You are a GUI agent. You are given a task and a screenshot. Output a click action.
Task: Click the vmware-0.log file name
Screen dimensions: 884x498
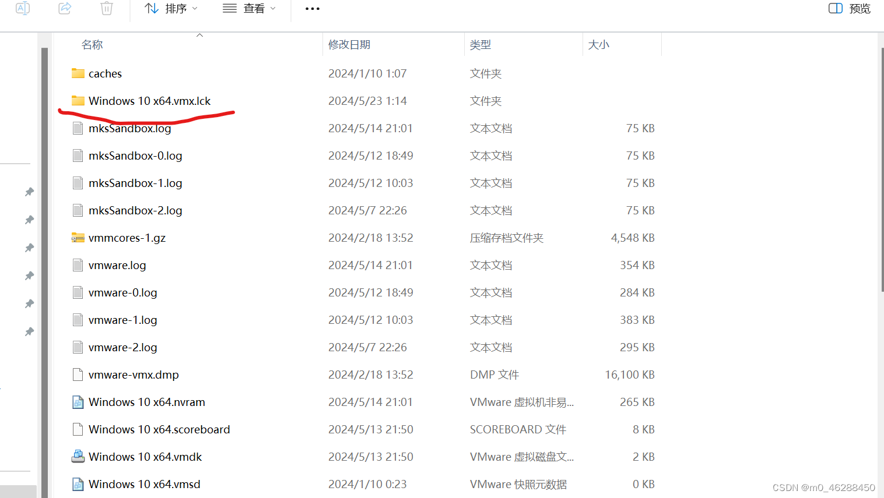click(123, 292)
